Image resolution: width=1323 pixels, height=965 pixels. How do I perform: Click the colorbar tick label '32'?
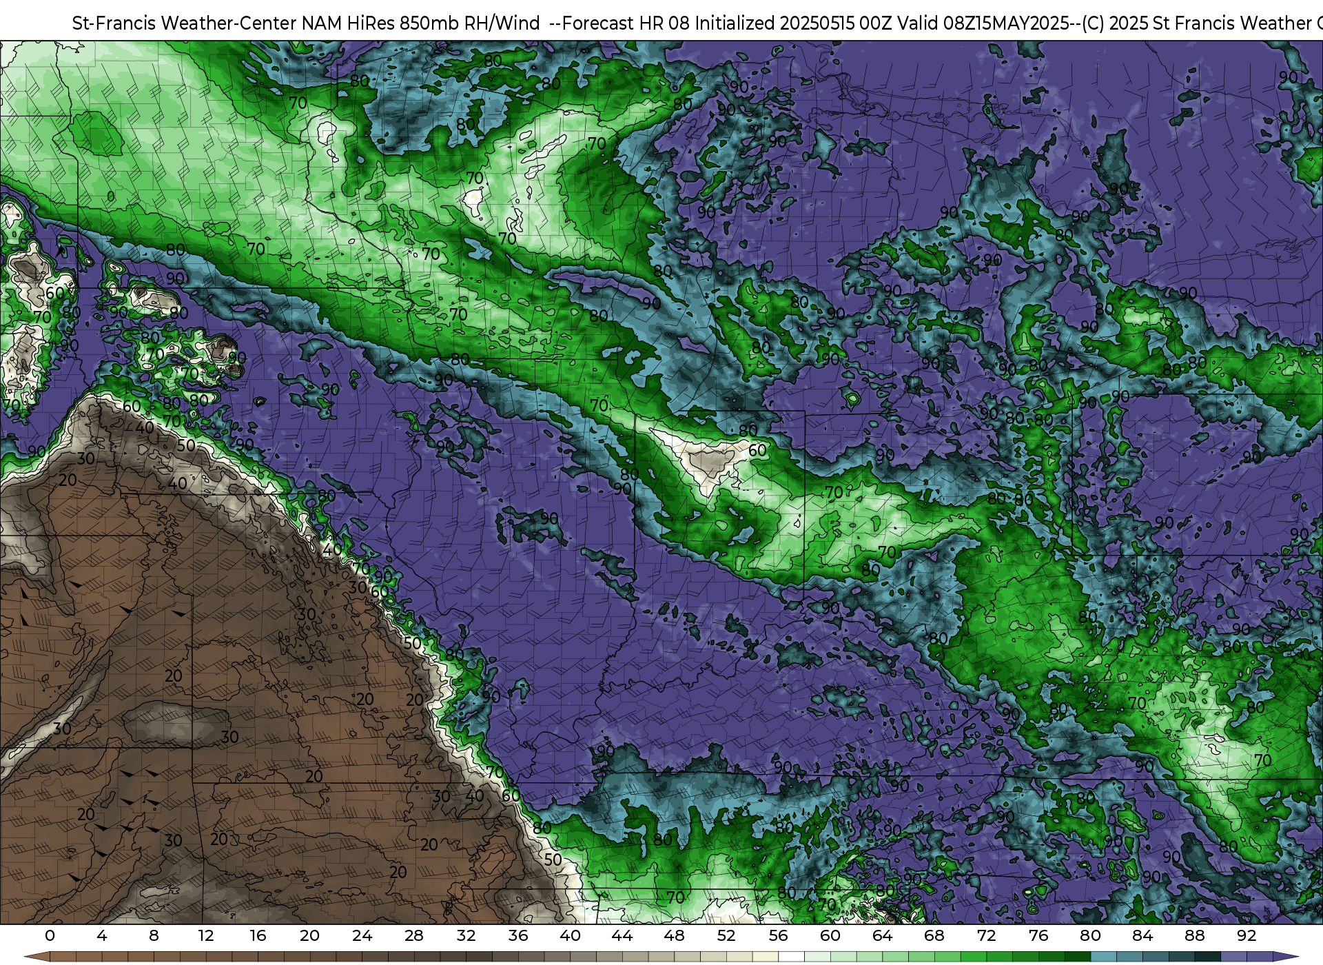point(466,935)
